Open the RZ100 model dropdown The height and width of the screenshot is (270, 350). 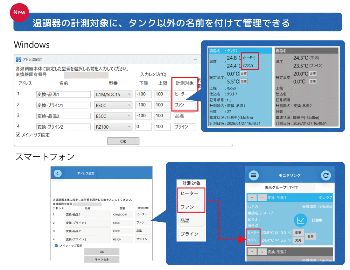[113, 127]
